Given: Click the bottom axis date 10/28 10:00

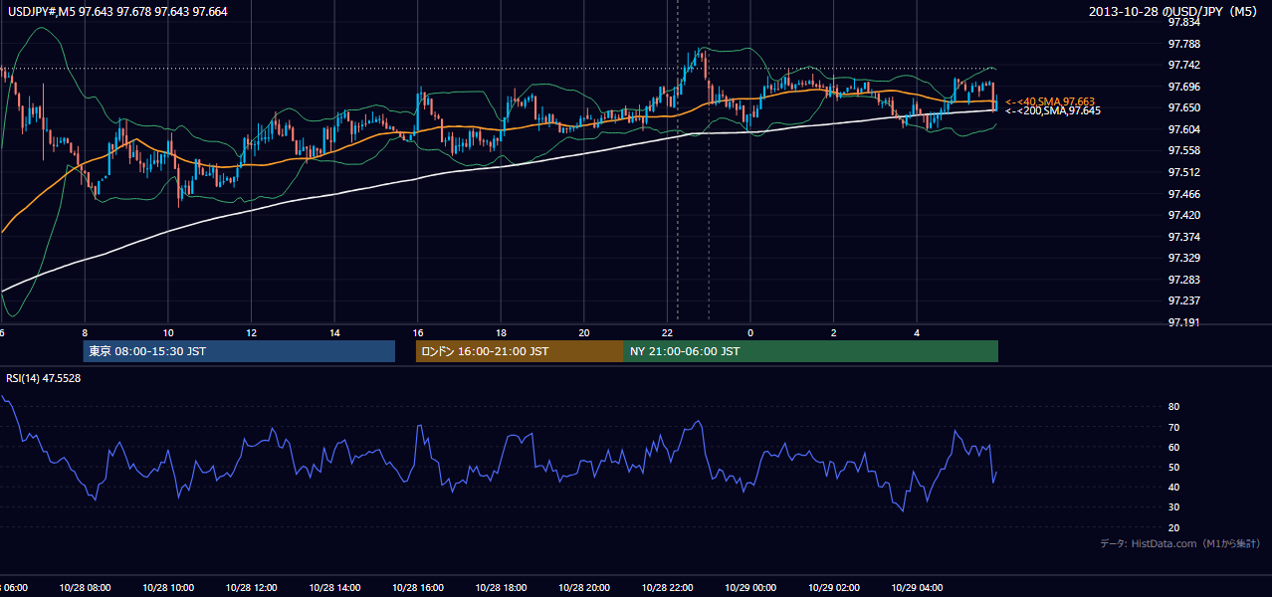Looking at the screenshot, I should coord(168,588).
